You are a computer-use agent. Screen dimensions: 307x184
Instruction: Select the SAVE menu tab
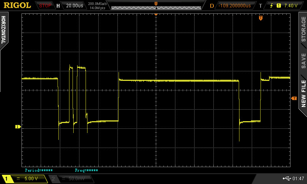click(303, 61)
